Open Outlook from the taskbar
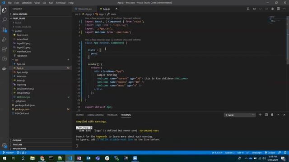Viewport: 289px width, 162px height. (x=89, y=158)
